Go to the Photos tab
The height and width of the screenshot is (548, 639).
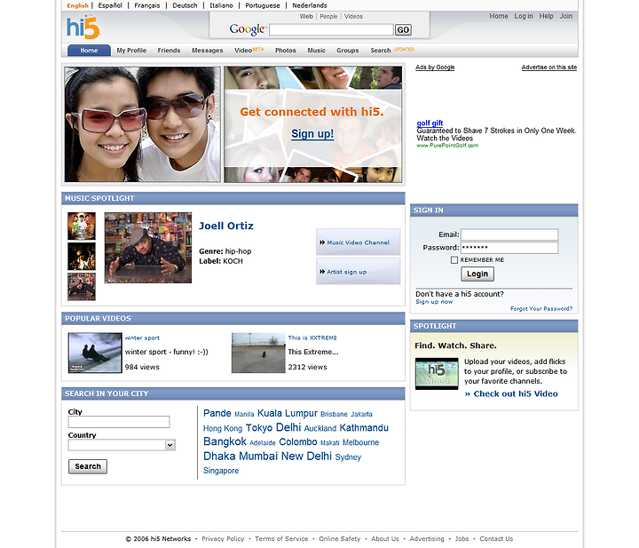285,50
